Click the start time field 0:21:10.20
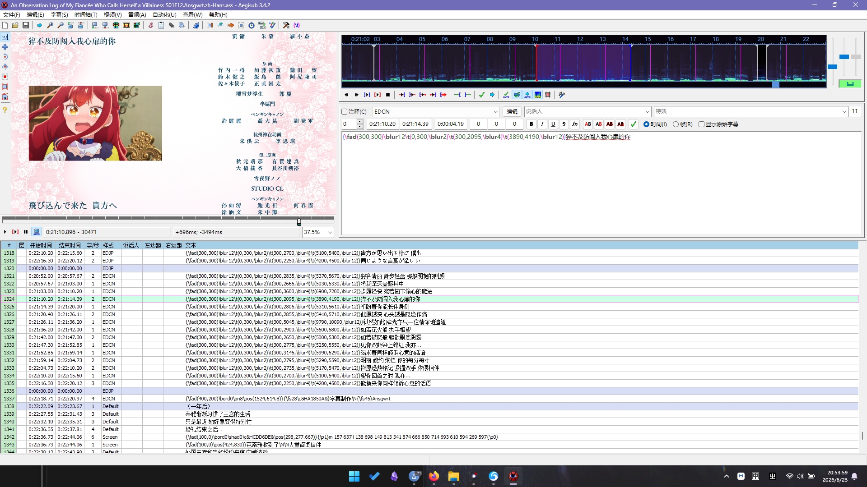 [x=382, y=124]
